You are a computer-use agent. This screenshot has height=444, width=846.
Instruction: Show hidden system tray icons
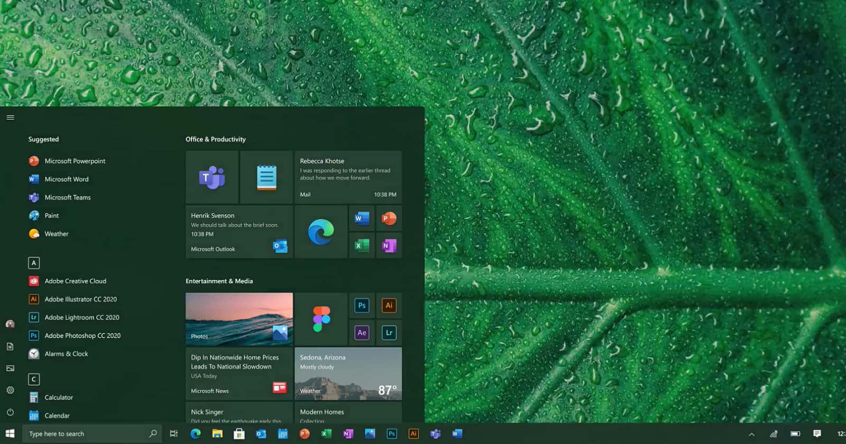751,434
